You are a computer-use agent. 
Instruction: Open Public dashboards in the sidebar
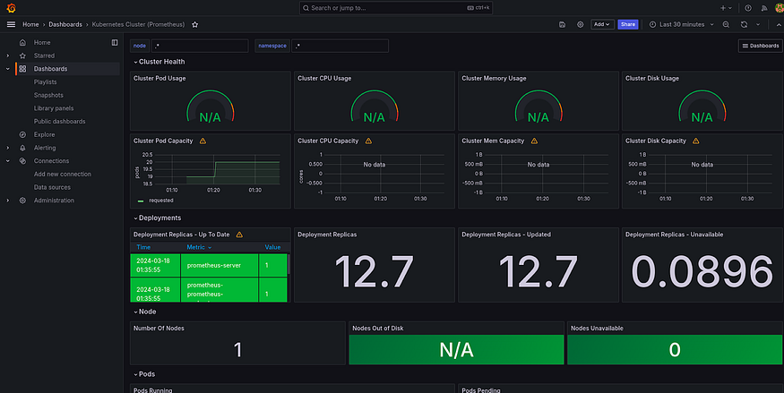pos(59,122)
